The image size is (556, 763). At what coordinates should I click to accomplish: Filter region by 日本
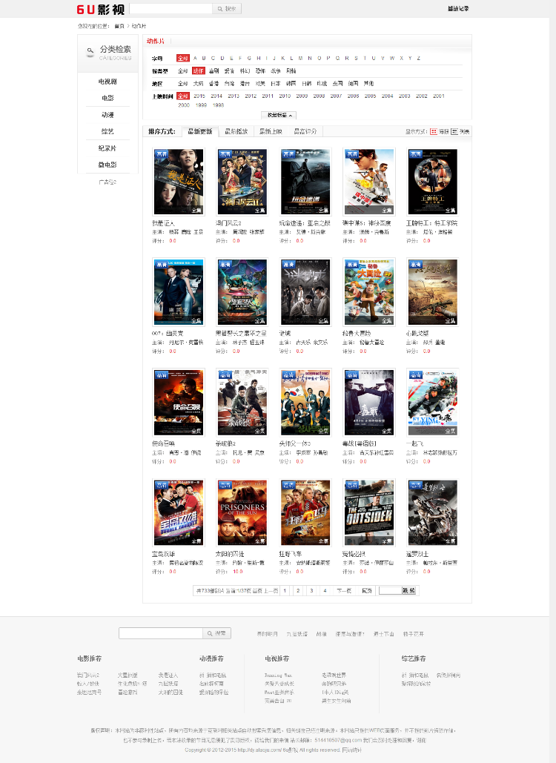[275, 83]
